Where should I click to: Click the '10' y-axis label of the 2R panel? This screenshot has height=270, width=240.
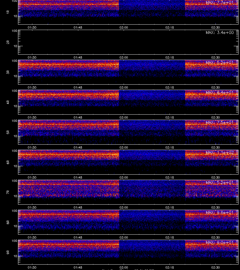(x=15, y=46)
